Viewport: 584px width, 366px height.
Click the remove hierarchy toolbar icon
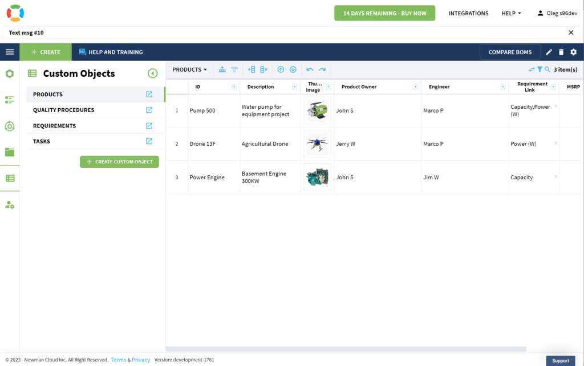point(234,69)
